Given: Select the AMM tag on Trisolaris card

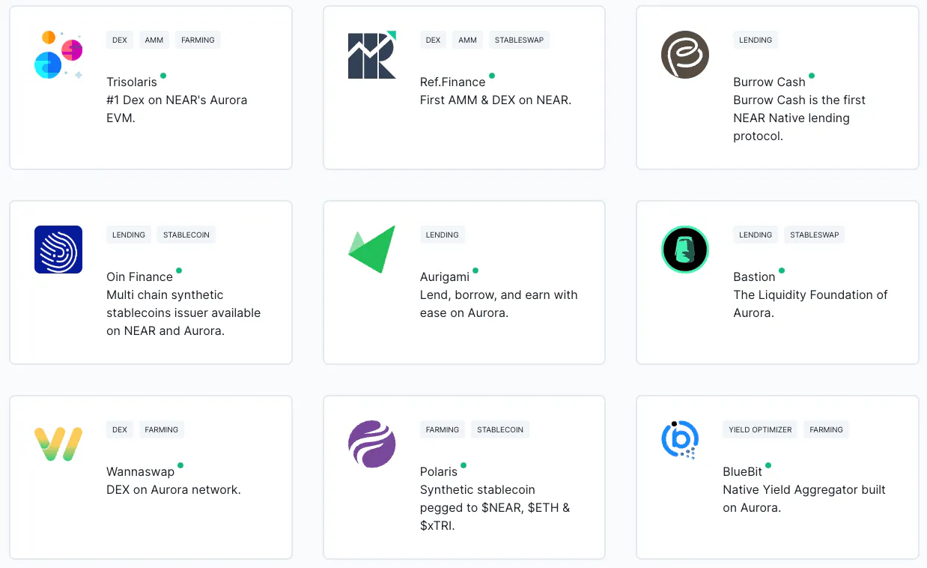Looking at the screenshot, I should tap(154, 40).
